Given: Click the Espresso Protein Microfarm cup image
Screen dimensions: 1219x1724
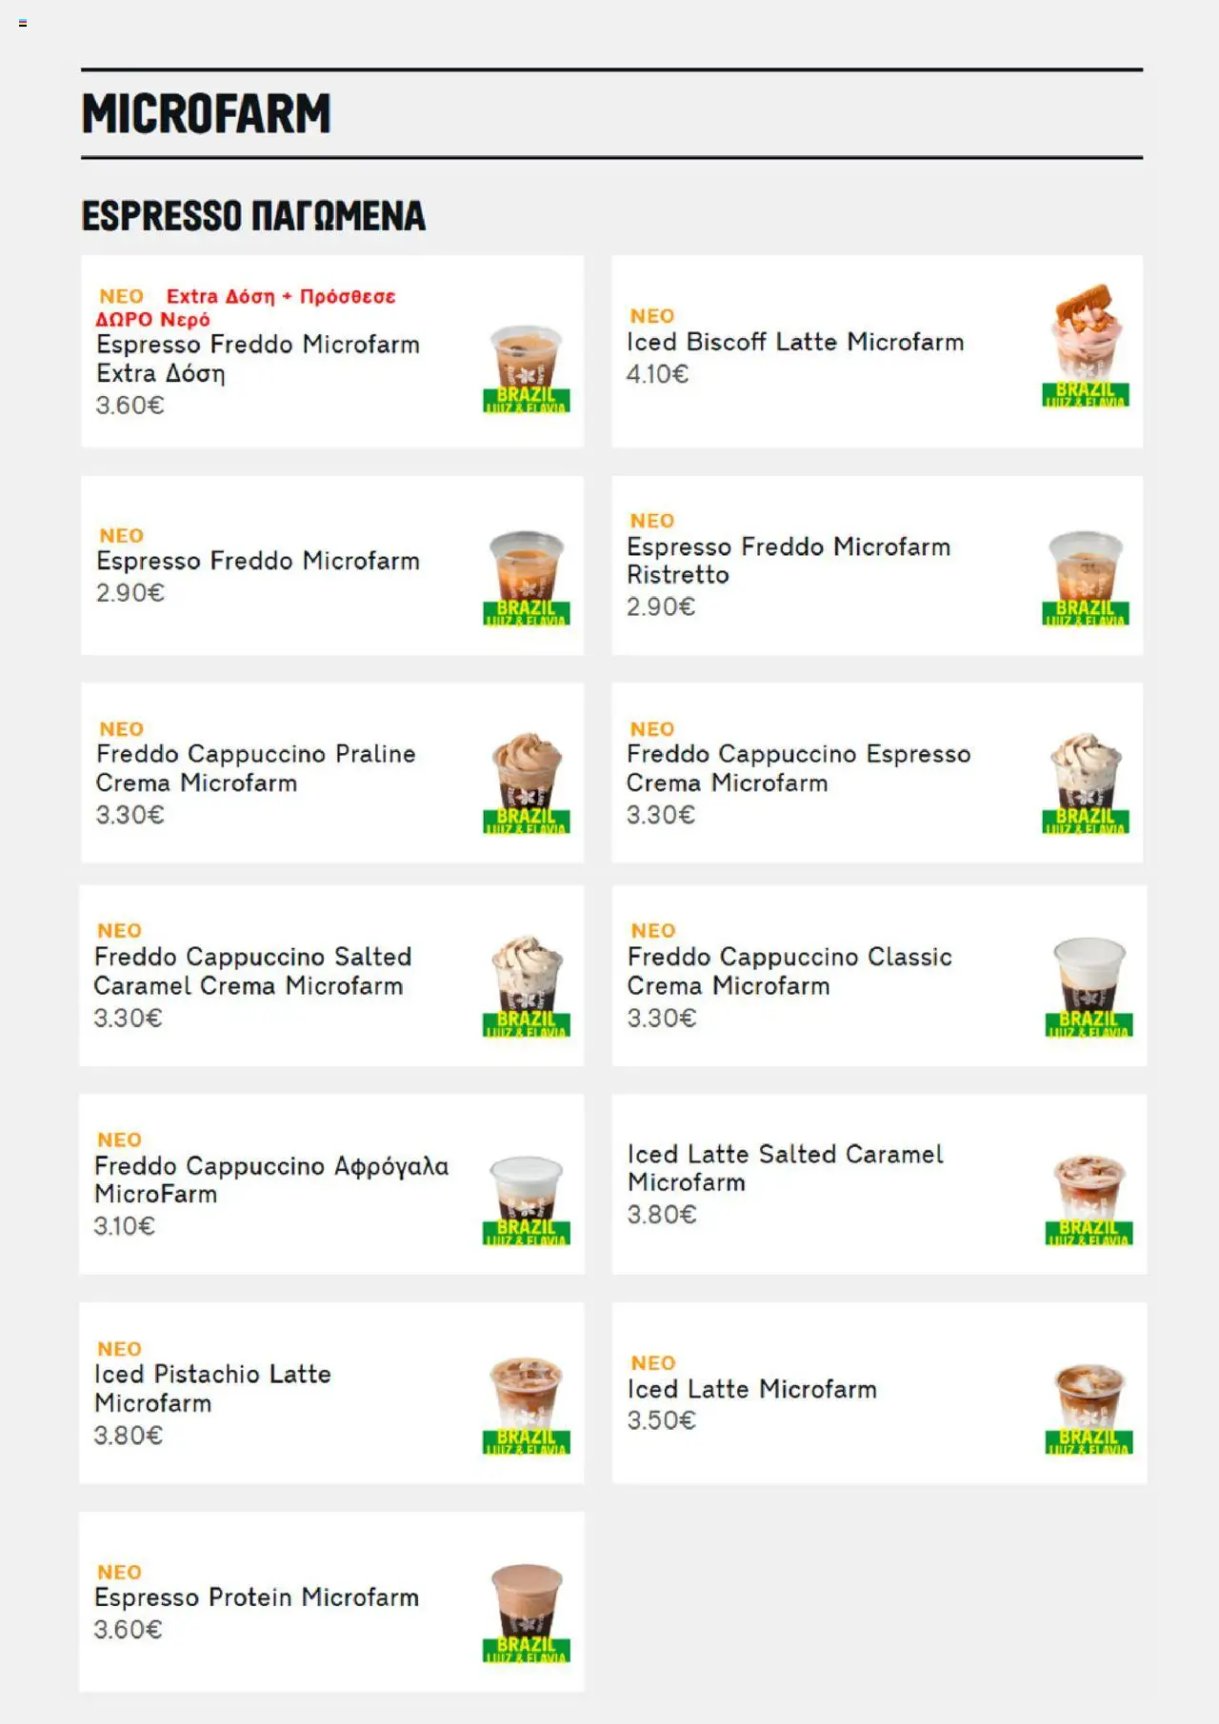Looking at the screenshot, I should coord(527,1613).
